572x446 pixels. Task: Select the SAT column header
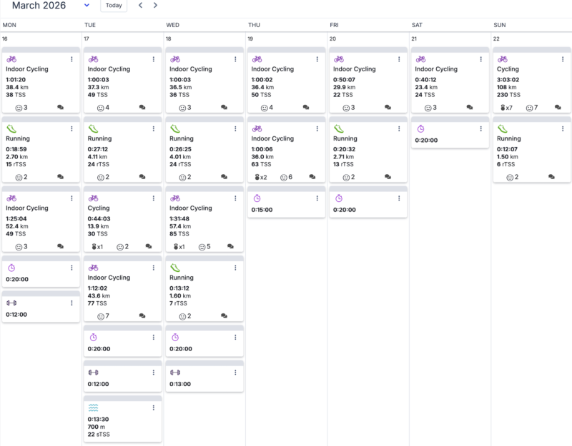point(416,25)
